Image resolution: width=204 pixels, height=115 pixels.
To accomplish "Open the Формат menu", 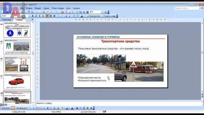I will pyautogui.click(x=38, y=8).
